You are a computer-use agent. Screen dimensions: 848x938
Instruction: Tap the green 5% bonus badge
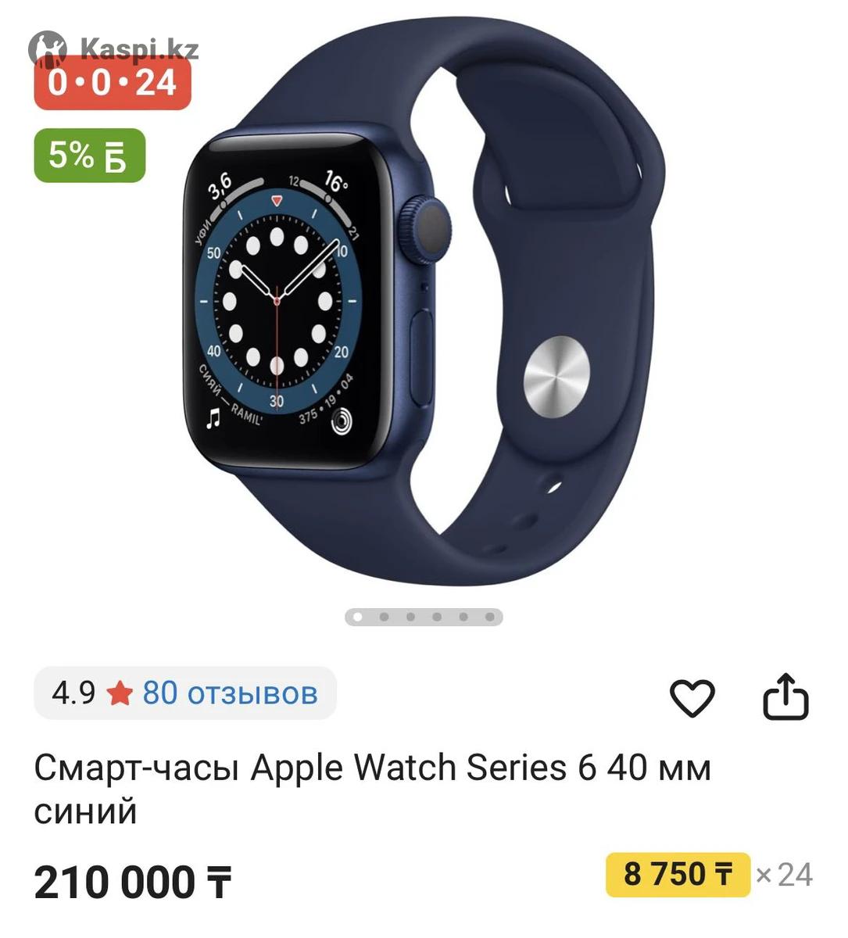[x=90, y=156]
